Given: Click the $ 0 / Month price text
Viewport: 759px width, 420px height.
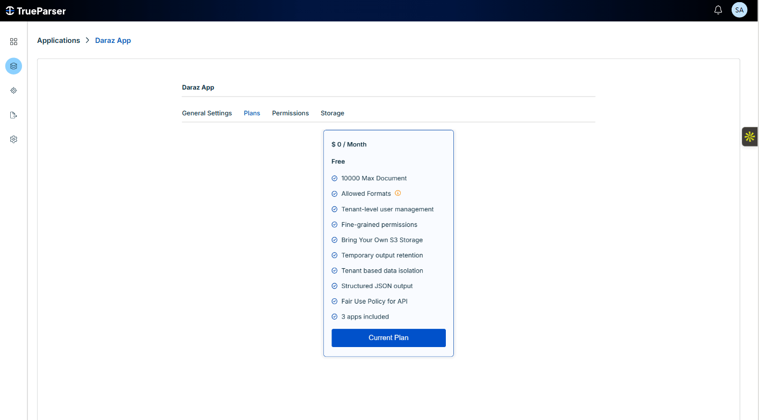Looking at the screenshot, I should (x=349, y=144).
